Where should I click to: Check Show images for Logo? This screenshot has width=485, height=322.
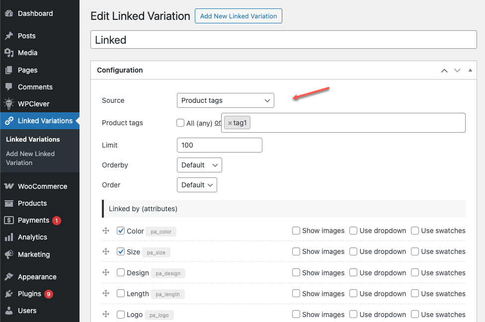pos(296,314)
